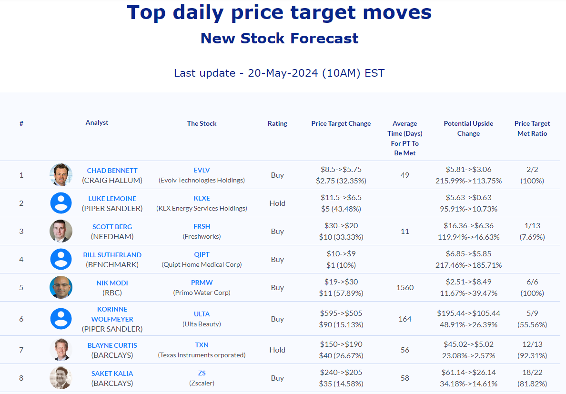Click the Price Target Change column header

(x=341, y=123)
